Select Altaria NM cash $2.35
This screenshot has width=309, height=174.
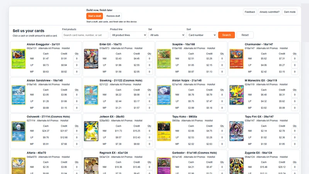point(46,167)
